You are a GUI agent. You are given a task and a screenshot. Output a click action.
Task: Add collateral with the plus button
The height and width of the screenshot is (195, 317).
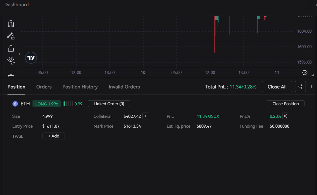[x=146, y=116]
